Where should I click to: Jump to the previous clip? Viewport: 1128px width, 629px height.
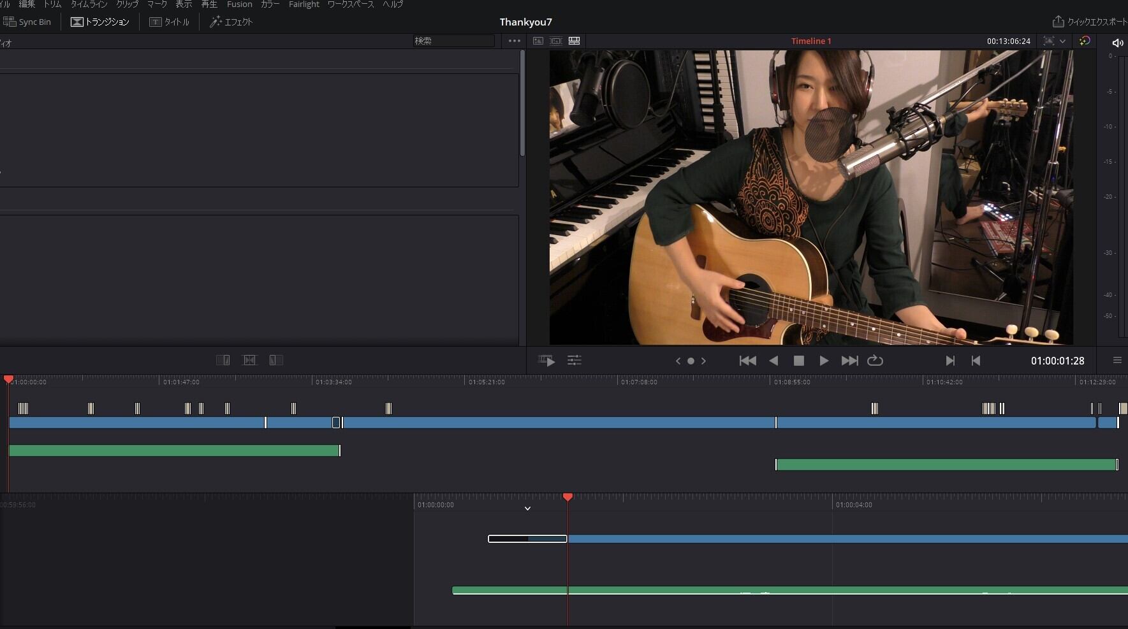click(747, 361)
